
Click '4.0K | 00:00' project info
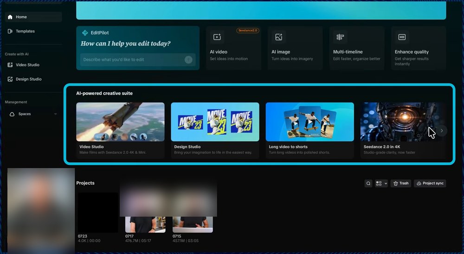[89, 241]
